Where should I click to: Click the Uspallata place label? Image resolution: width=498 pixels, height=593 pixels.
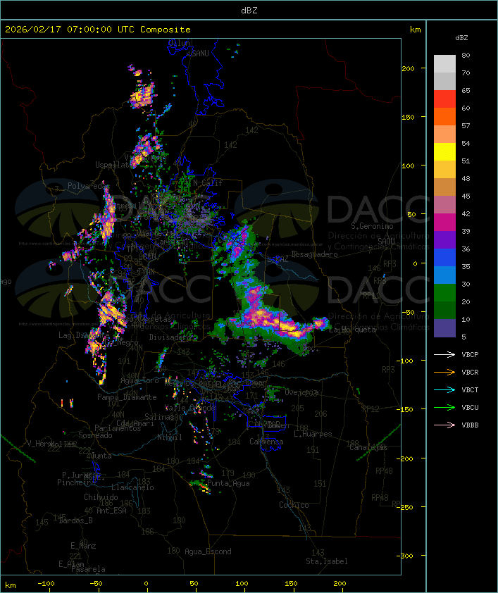(x=114, y=165)
